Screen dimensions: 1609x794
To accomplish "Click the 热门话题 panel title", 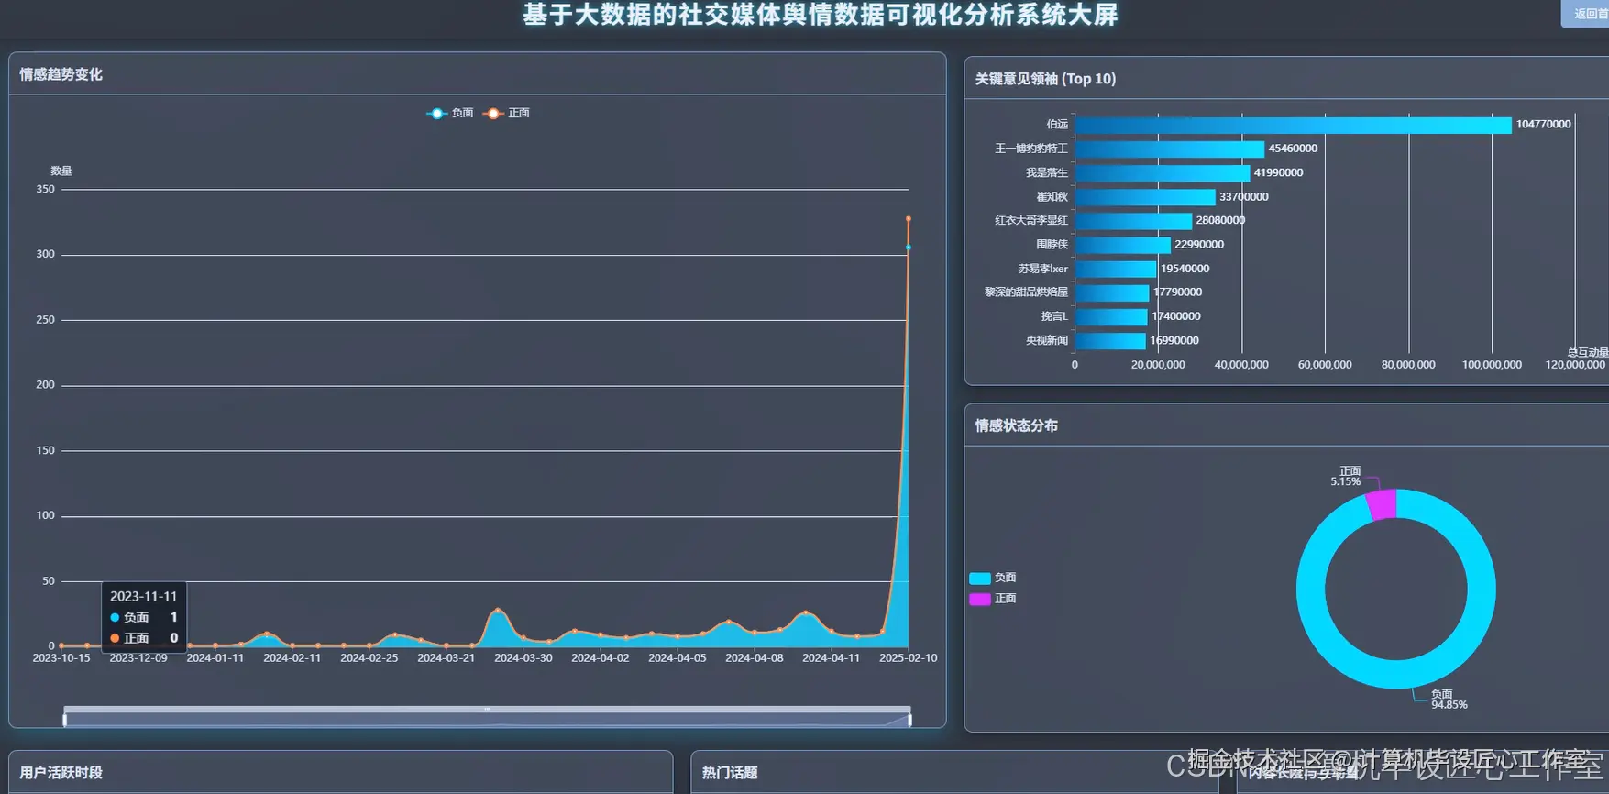I will [x=730, y=773].
